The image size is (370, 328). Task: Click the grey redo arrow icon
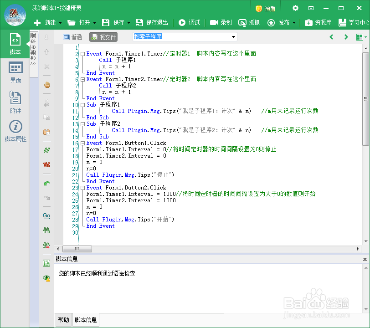tap(46, 198)
